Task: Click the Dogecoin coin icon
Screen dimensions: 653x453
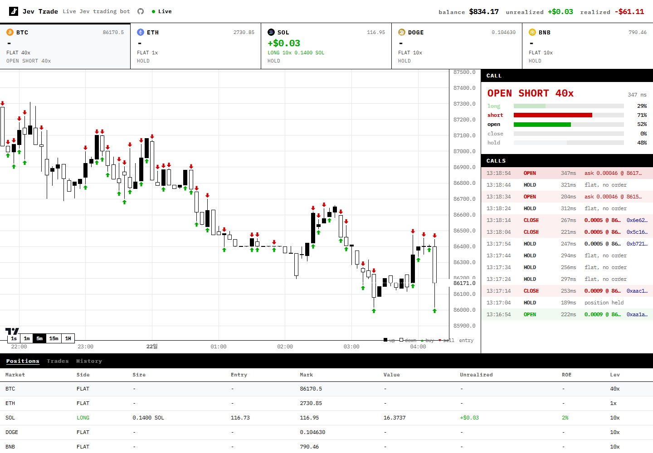Action: (402, 32)
